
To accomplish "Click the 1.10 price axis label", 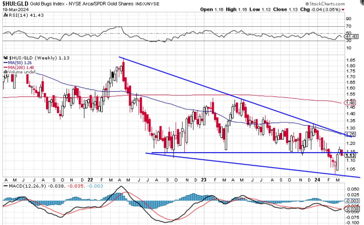I will click(x=350, y=160).
